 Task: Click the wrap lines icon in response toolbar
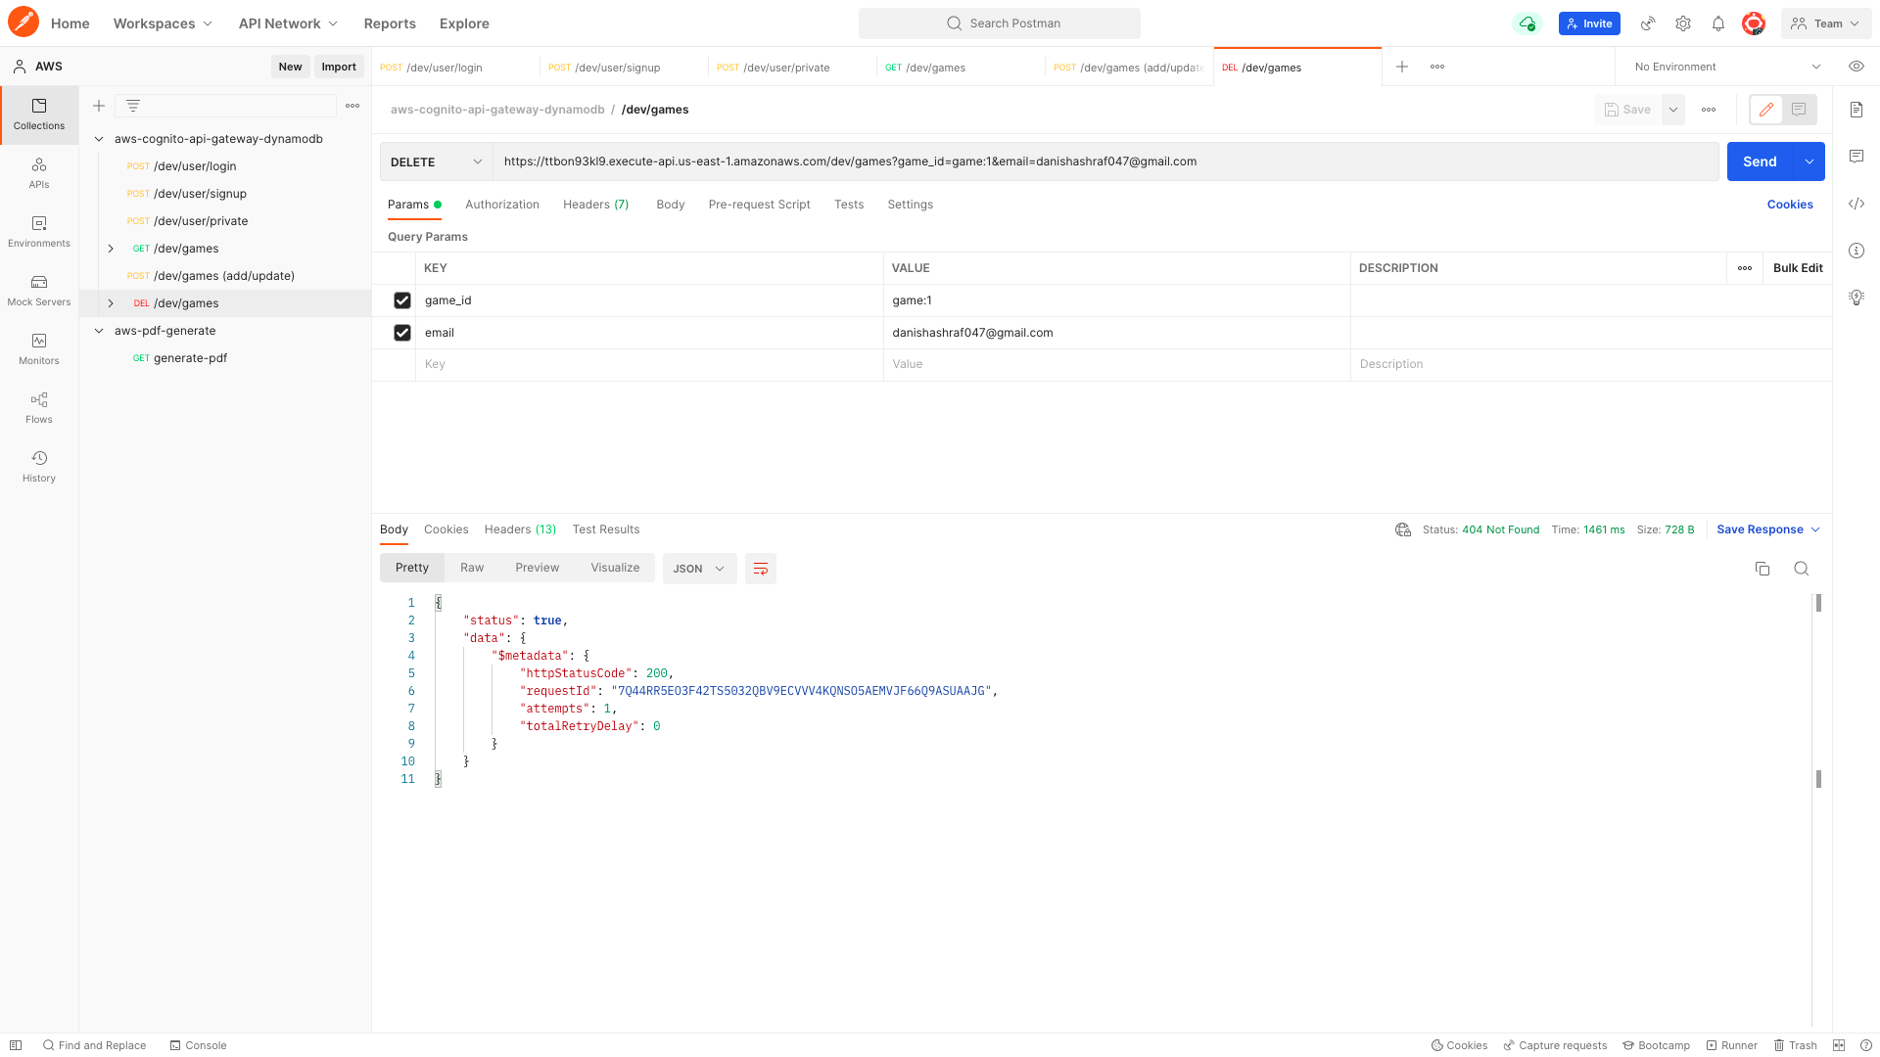(760, 569)
